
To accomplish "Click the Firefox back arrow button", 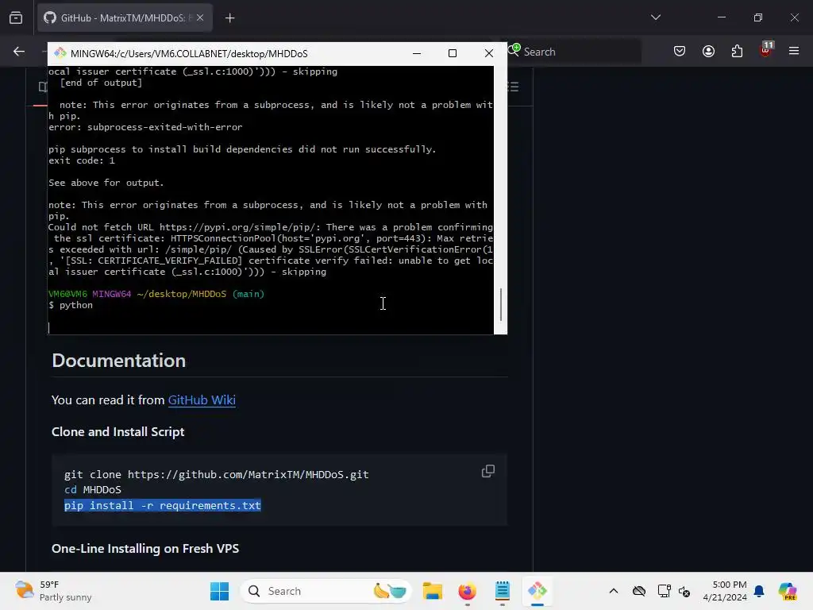I will [19, 52].
